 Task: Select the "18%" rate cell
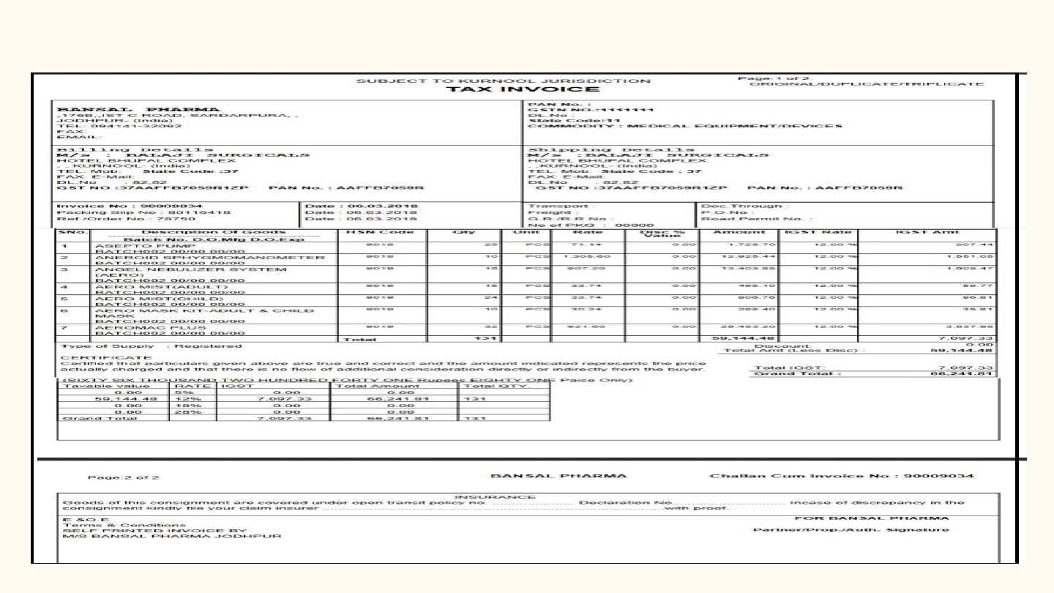point(188,405)
